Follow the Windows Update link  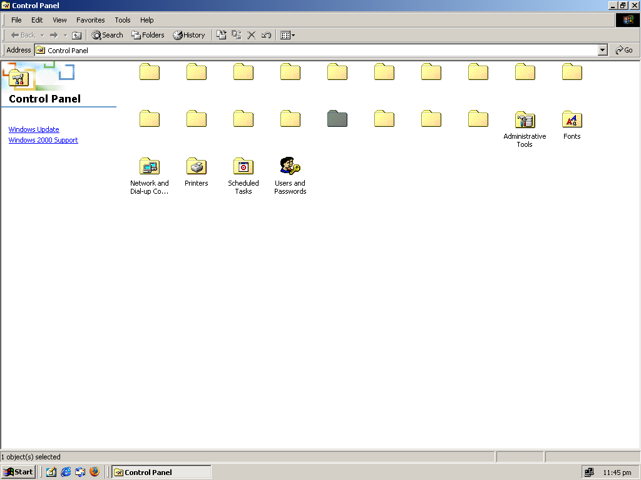click(34, 129)
